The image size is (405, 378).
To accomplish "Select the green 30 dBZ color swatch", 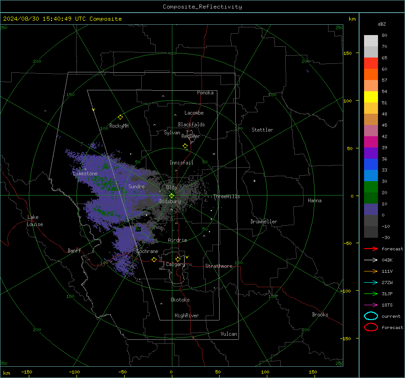I will coord(371,187).
